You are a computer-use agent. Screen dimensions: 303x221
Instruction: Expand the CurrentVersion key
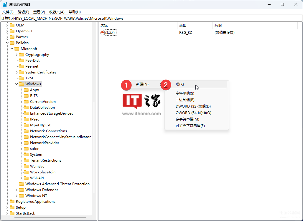point(22,102)
